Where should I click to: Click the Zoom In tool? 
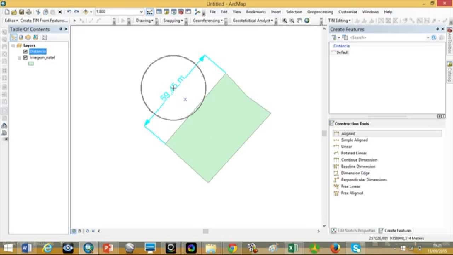pyautogui.click(x=285, y=21)
